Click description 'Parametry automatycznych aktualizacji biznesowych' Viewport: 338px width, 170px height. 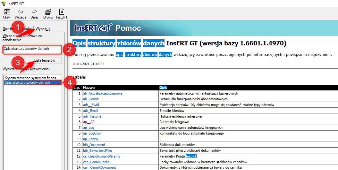(x=199, y=94)
